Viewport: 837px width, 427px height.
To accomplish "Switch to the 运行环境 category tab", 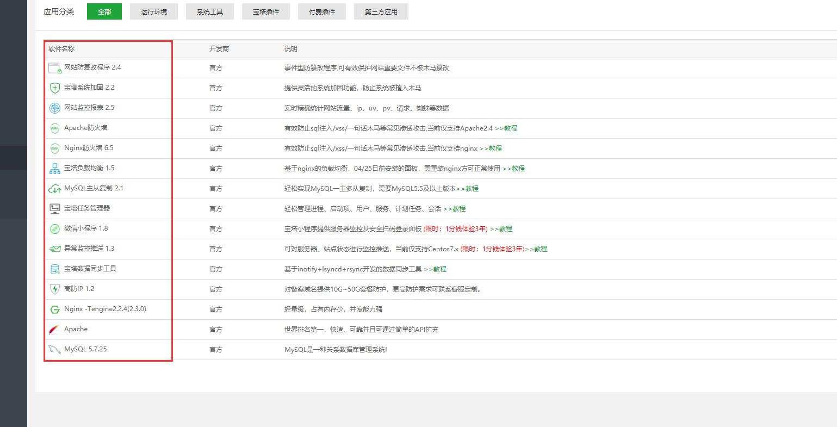I will pyautogui.click(x=154, y=11).
